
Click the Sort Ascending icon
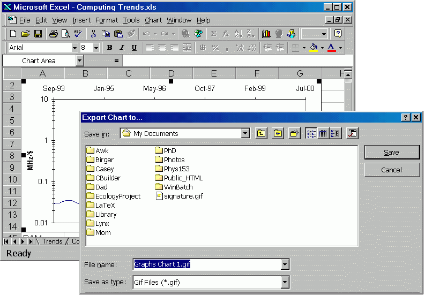click(x=238, y=34)
